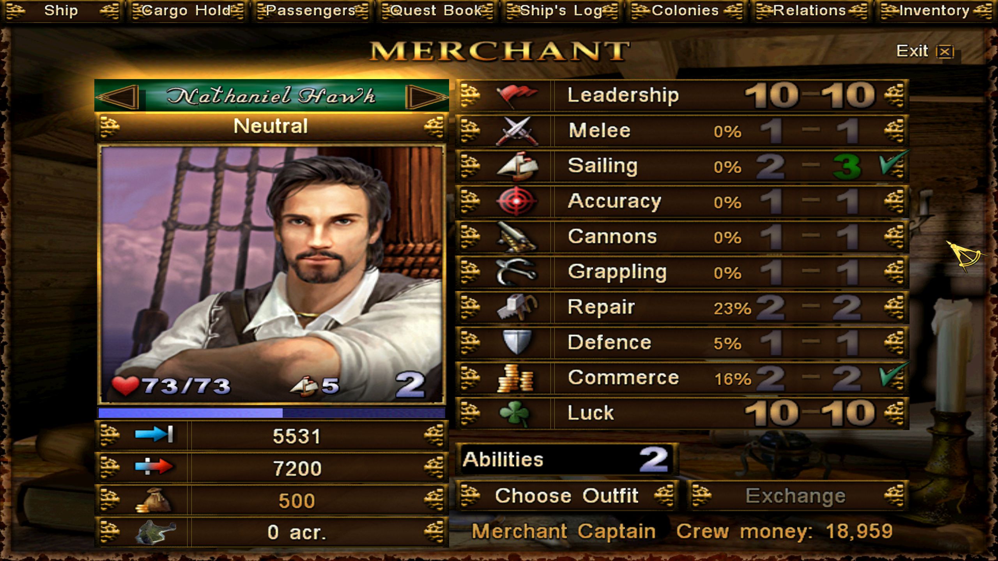
Task: Select the Cannons skill icon
Action: [517, 236]
